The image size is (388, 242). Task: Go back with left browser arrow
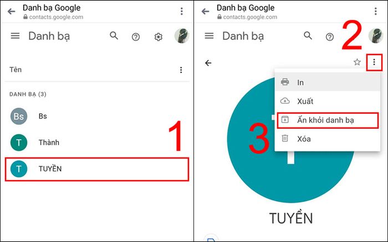click(x=12, y=12)
